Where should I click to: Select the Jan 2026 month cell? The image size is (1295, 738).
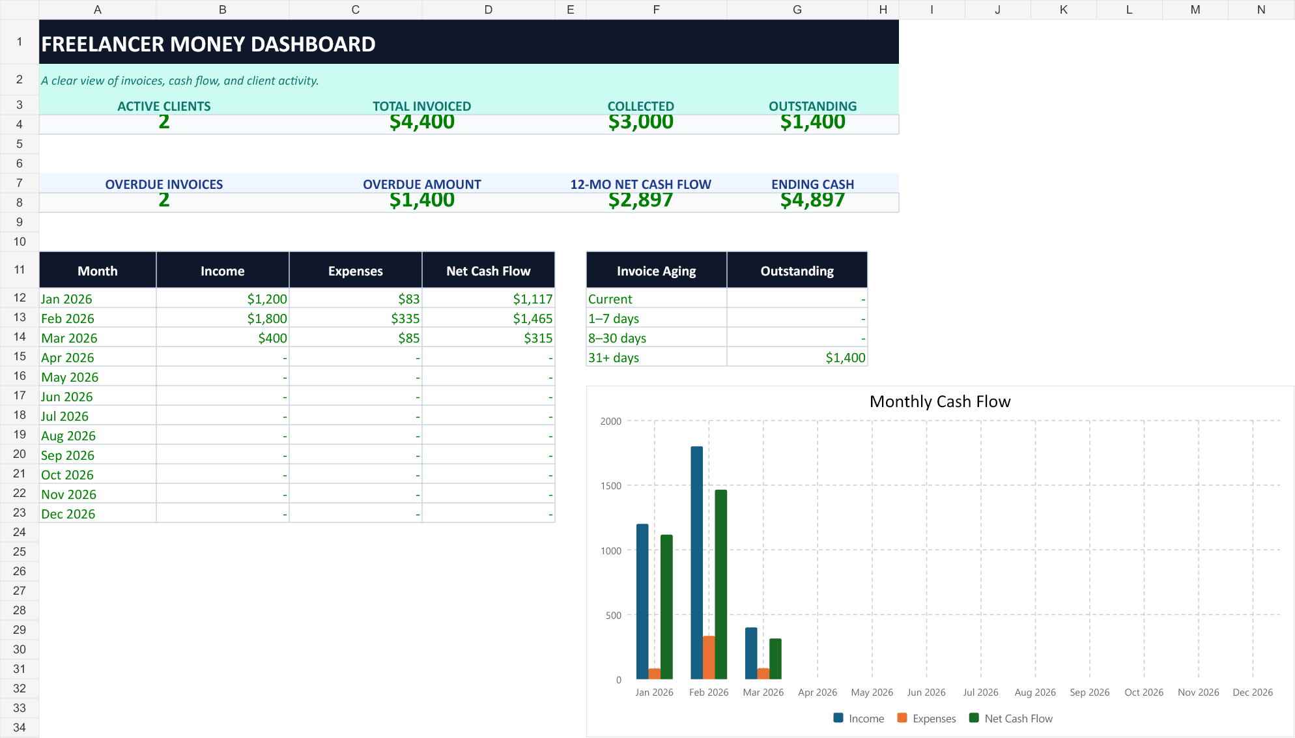point(98,298)
